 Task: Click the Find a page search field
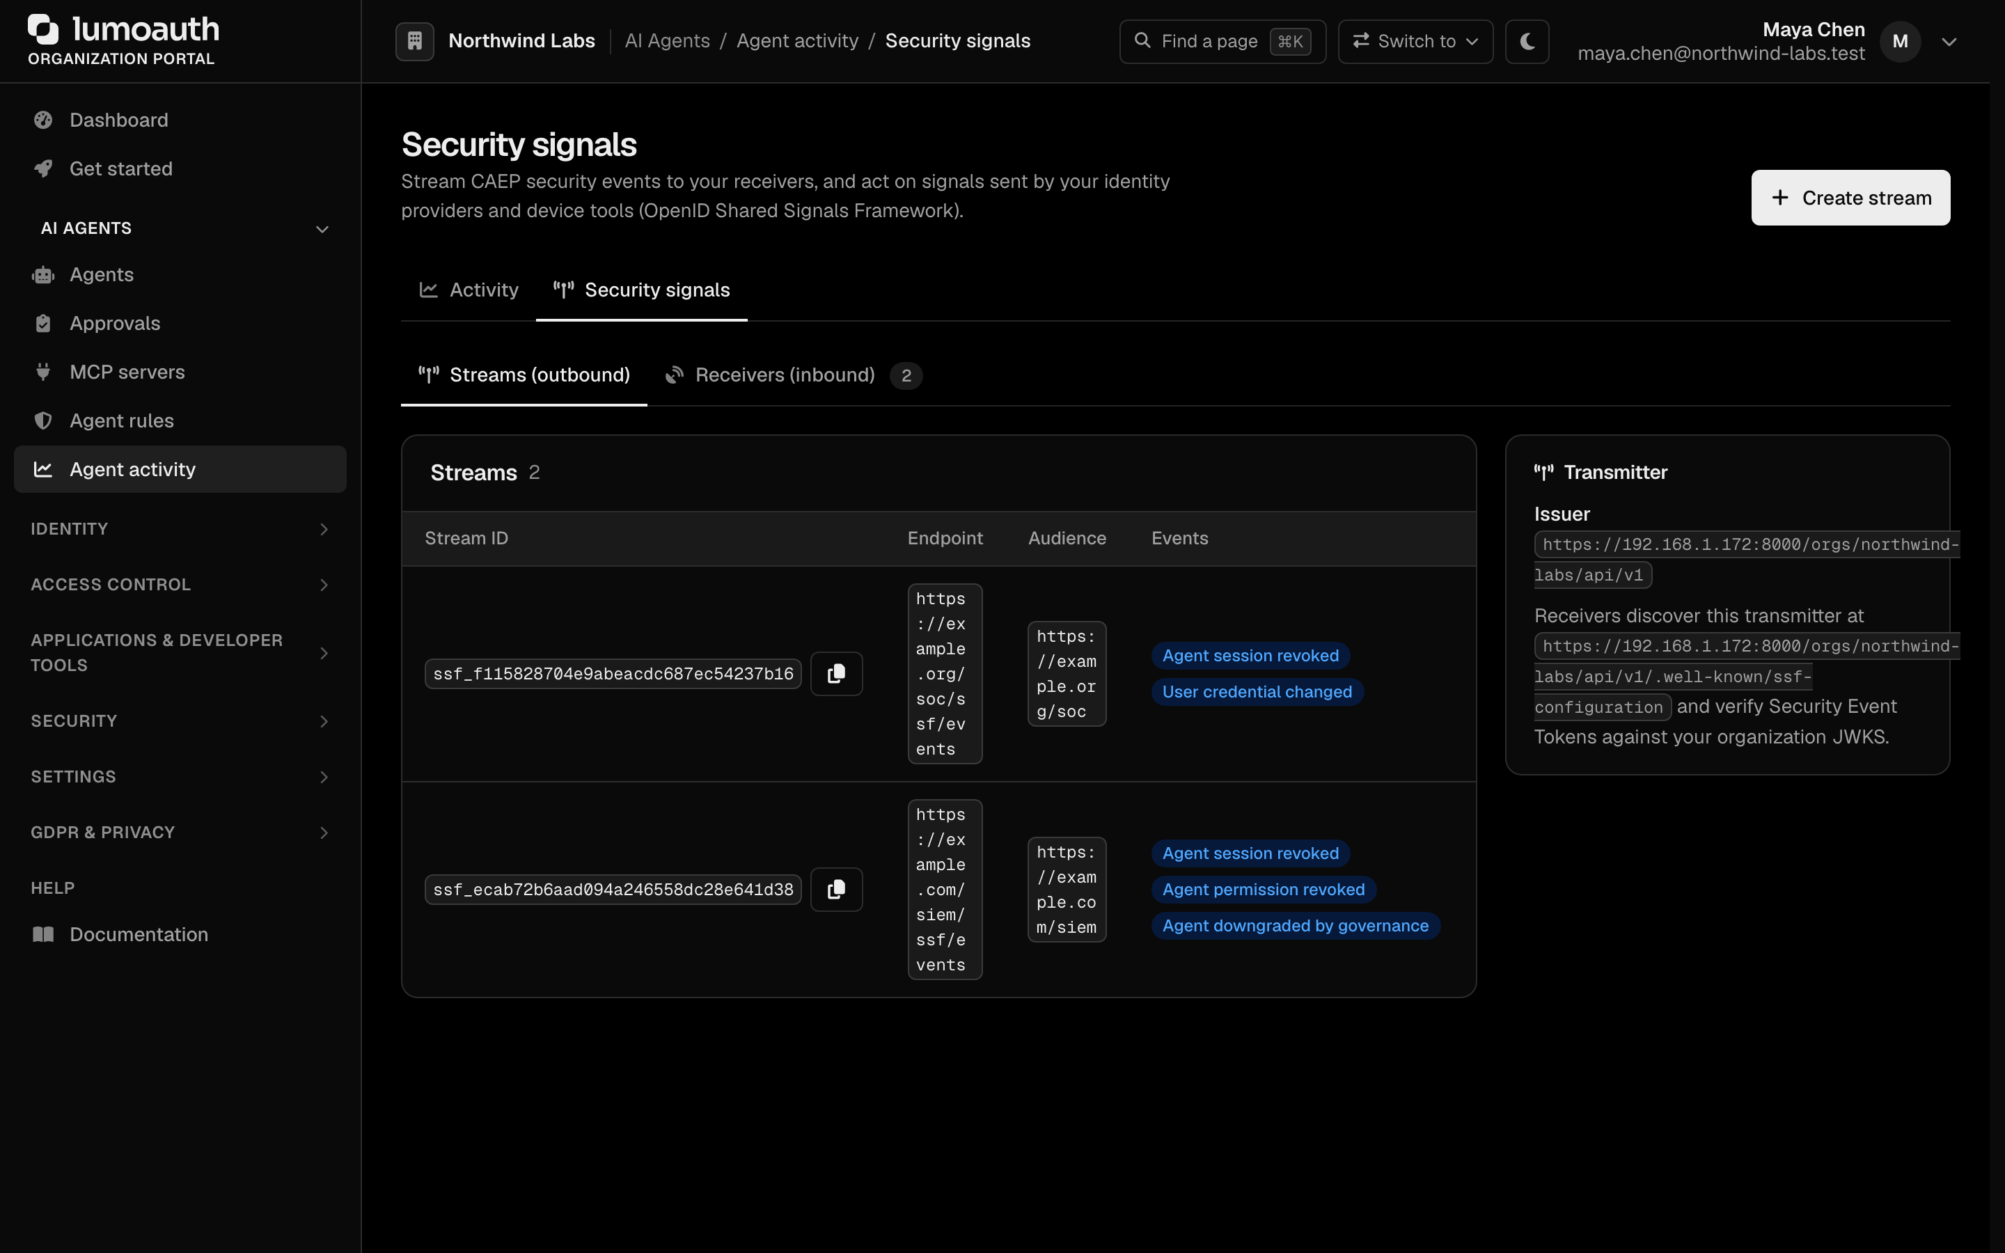click(1222, 42)
